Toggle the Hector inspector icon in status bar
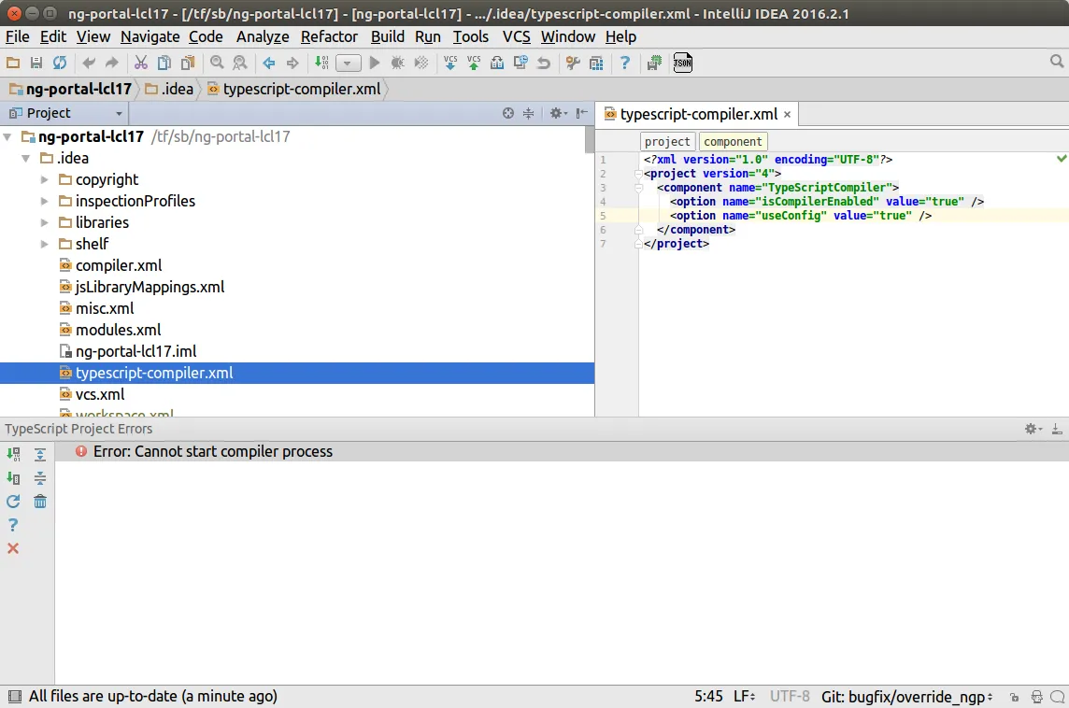 [x=1036, y=697]
